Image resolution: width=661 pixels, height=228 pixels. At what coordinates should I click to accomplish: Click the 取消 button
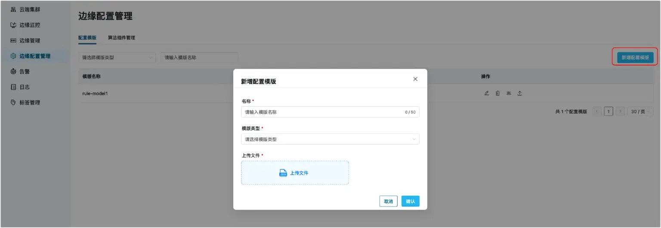pos(388,201)
